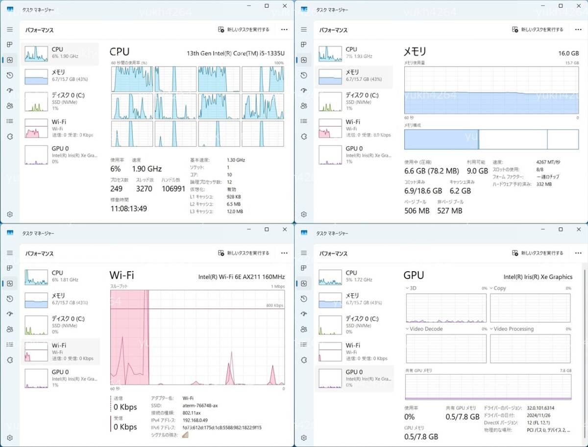Open the Copy engine dropdown in GPU graphs
The image size is (588, 447).
[x=491, y=288]
